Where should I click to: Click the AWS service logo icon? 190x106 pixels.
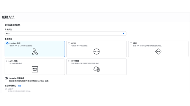click(x=35, y=69)
